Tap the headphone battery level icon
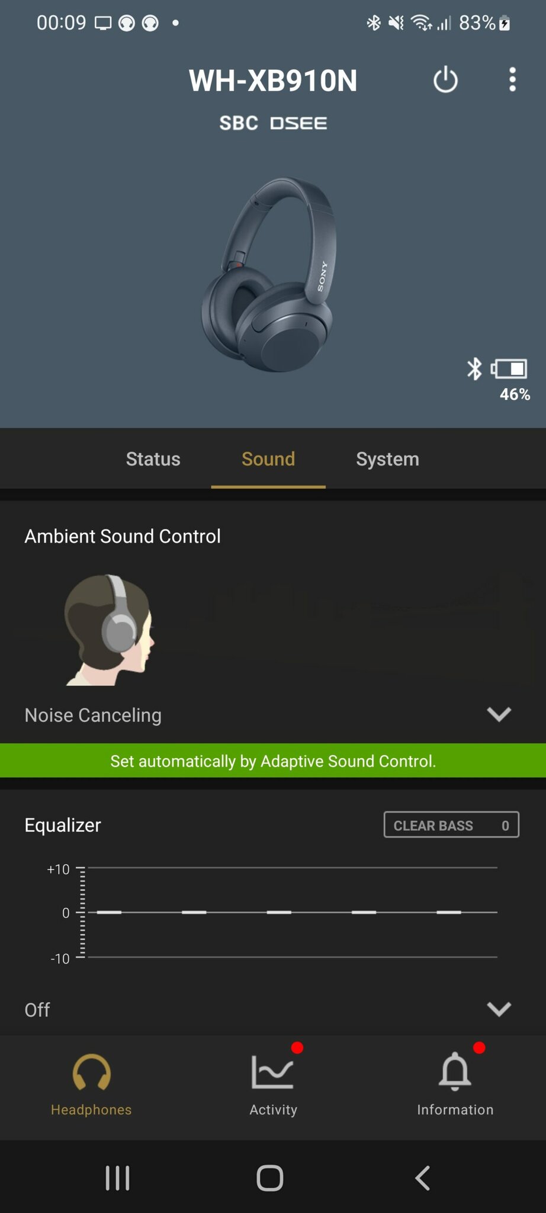Screen dimensions: 546x1213 click(x=509, y=368)
